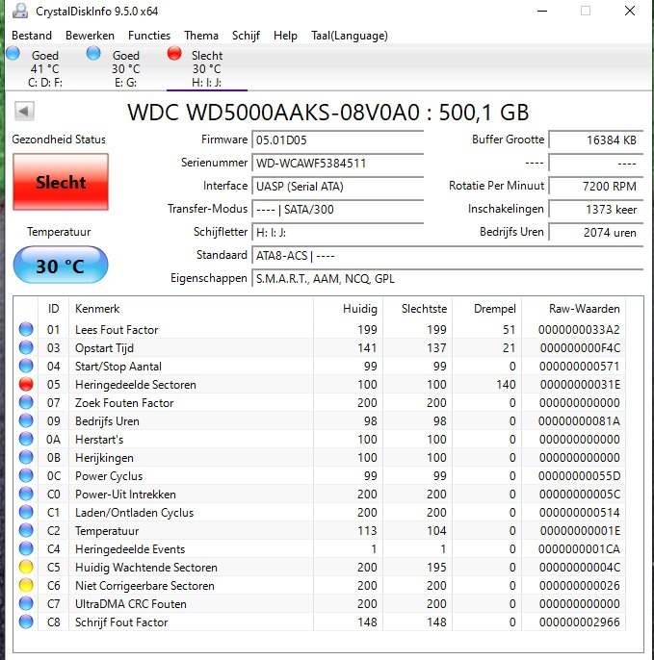
Task: Click the disk title WDC WD5000AAKS-08V0A0
Action: point(274,113)
